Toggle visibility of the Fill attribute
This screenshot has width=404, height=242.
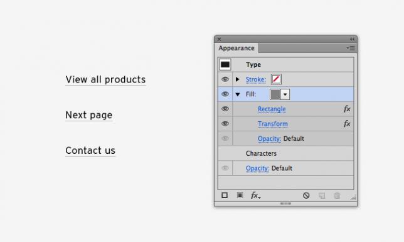pyautogui.click(x=225, y=94)
